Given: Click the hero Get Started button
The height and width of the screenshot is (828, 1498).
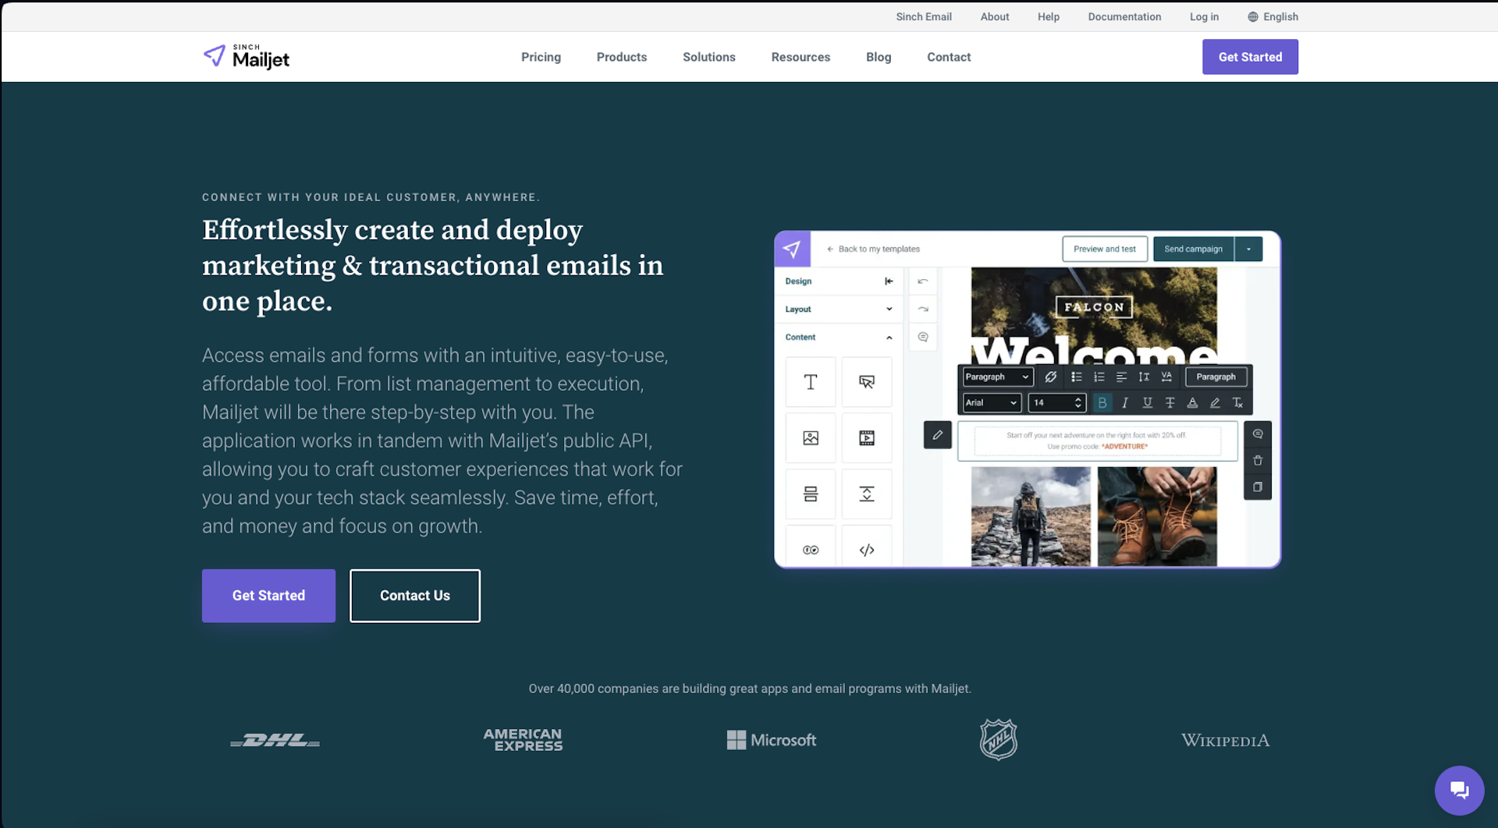Looking at the screenshot, I should coord(268,596).
